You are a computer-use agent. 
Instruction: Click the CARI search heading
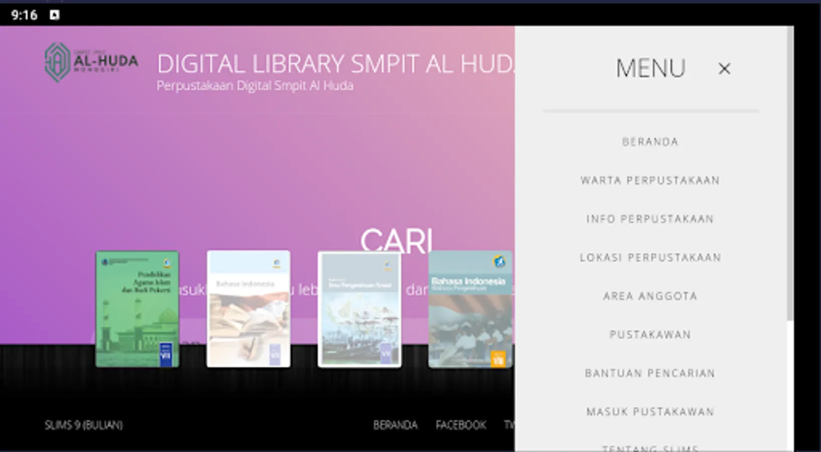[x=396, y=240]
